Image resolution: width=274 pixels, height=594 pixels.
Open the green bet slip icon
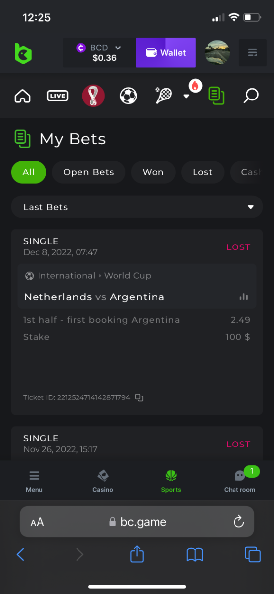click(216, 96)
